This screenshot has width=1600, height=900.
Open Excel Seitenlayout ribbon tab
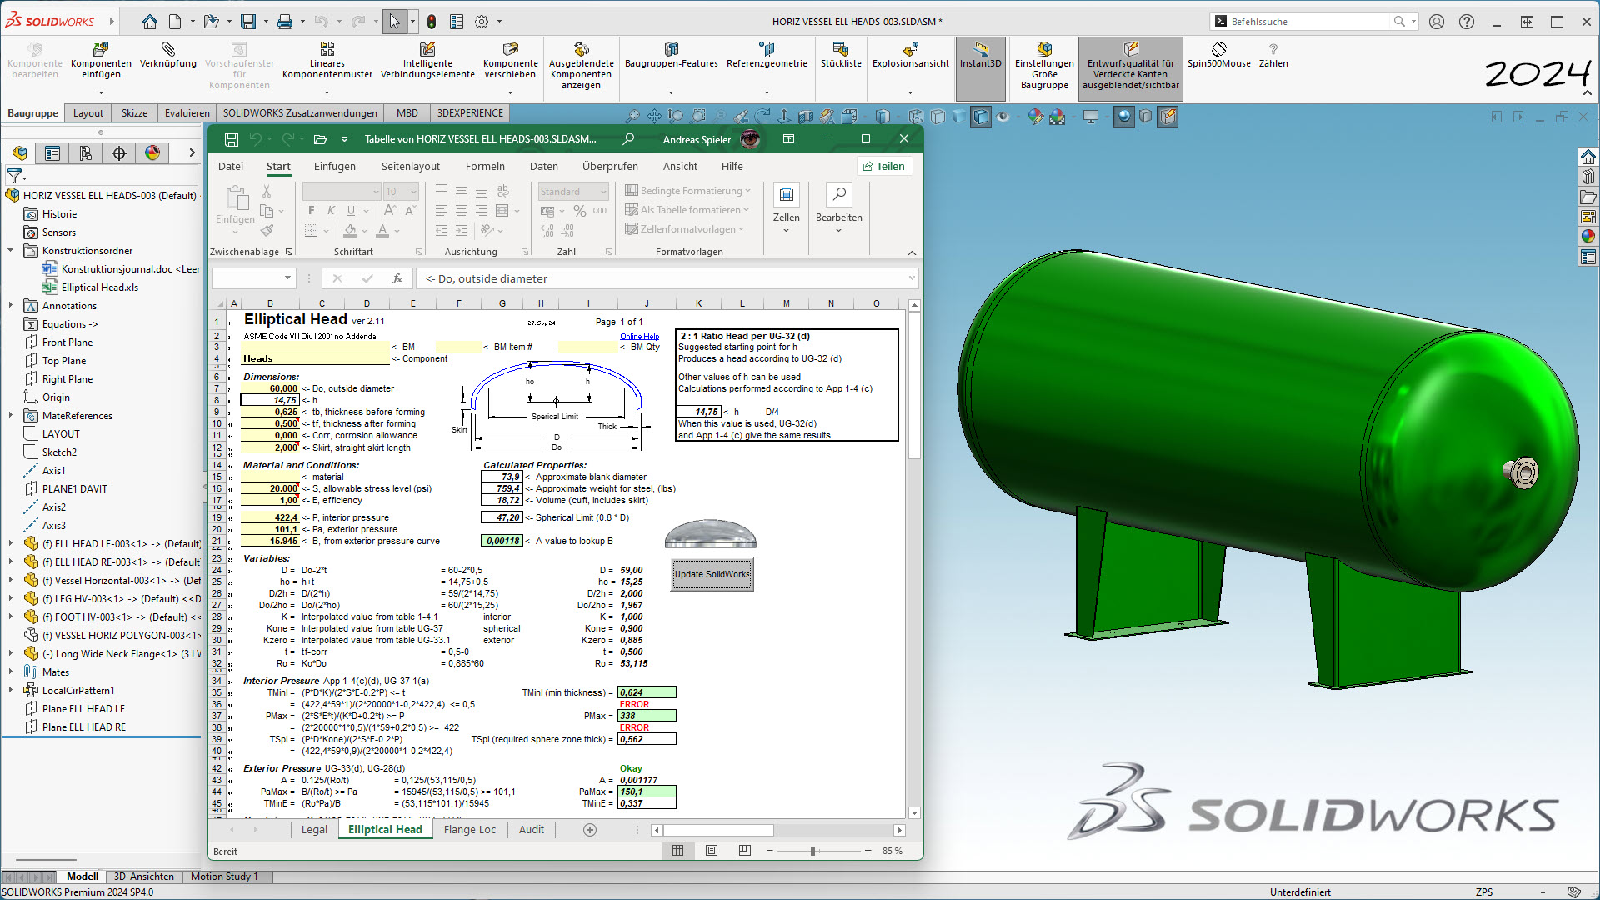coord(411,167)
